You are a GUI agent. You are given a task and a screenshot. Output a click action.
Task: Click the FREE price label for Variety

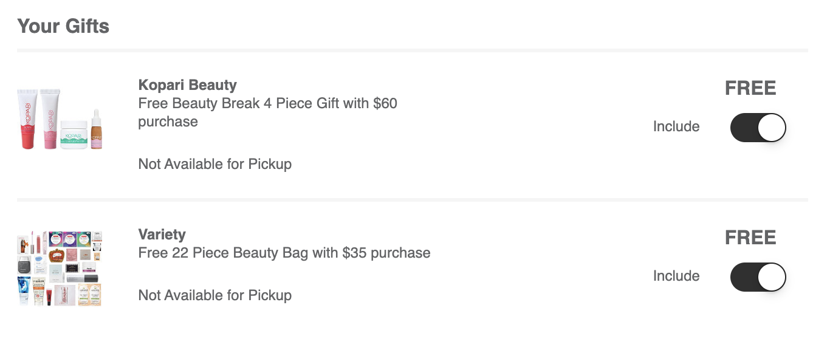750,238
